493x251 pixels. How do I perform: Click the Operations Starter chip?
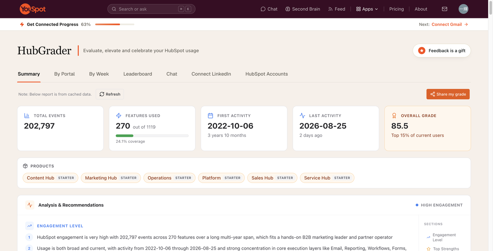[x=169, y=178]
